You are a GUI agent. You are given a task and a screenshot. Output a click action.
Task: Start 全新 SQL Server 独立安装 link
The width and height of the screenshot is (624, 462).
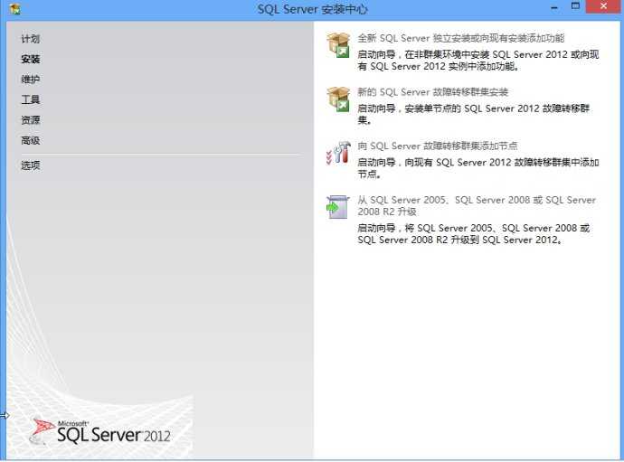tap(461, 38)
